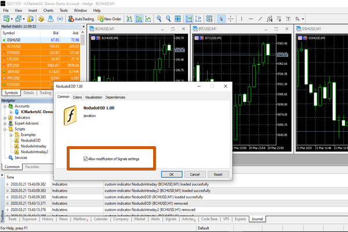Viewport: 348px width, 232px height.
Task: Select the crosshair tool
Action: pos(231,19)
